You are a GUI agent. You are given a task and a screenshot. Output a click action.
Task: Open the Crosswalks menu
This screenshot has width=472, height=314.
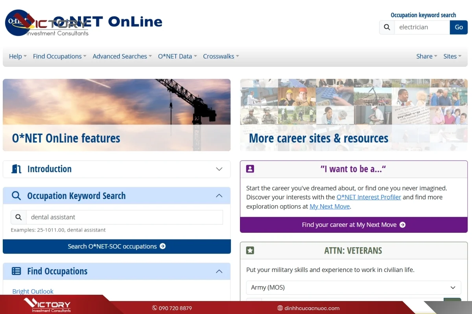pyautogui.click(x=221, y=56)
